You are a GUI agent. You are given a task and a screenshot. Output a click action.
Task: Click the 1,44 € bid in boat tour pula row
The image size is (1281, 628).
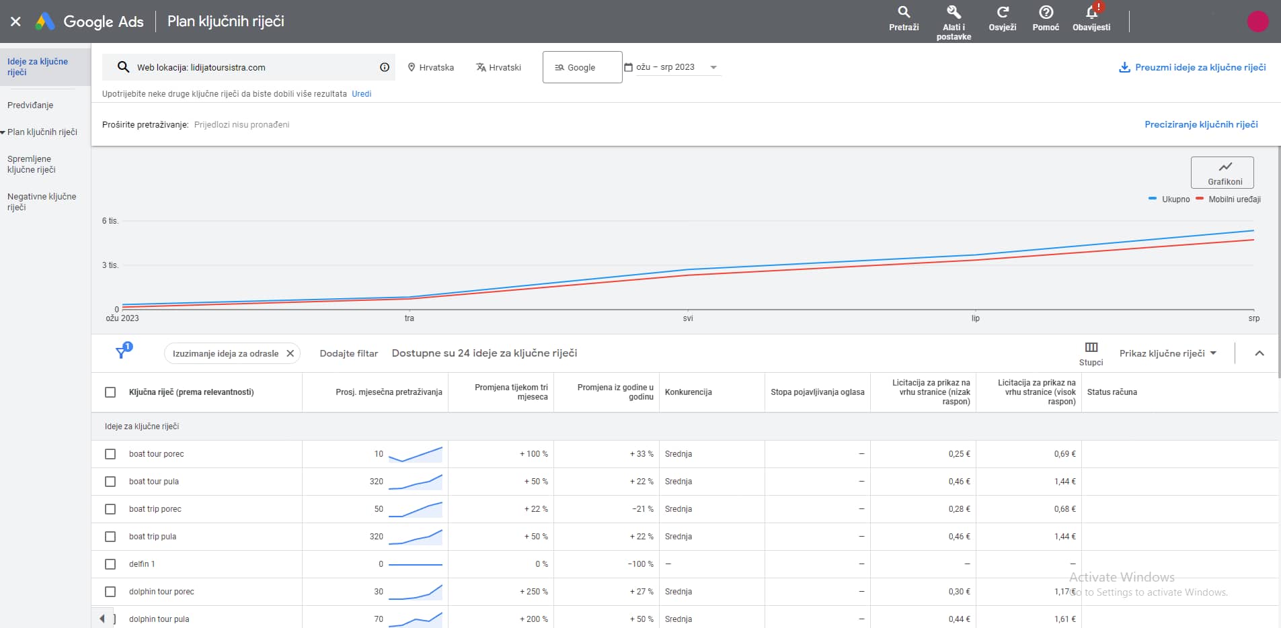pyautogui.click(x=1065, y=482)
